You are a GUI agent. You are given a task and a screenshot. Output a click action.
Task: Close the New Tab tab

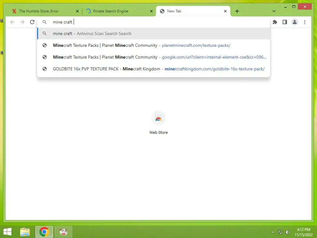coord(225,11)
